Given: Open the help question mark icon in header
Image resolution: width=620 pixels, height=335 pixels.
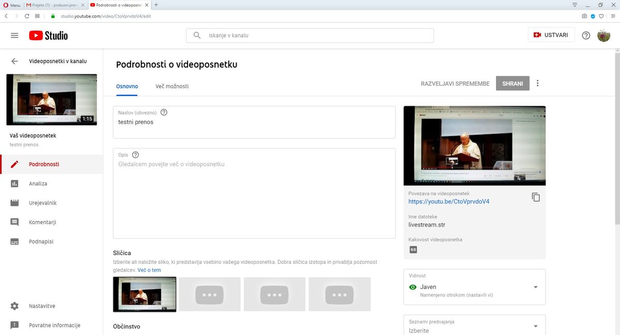Looking at the screenshot, I should tap(586, 36).
